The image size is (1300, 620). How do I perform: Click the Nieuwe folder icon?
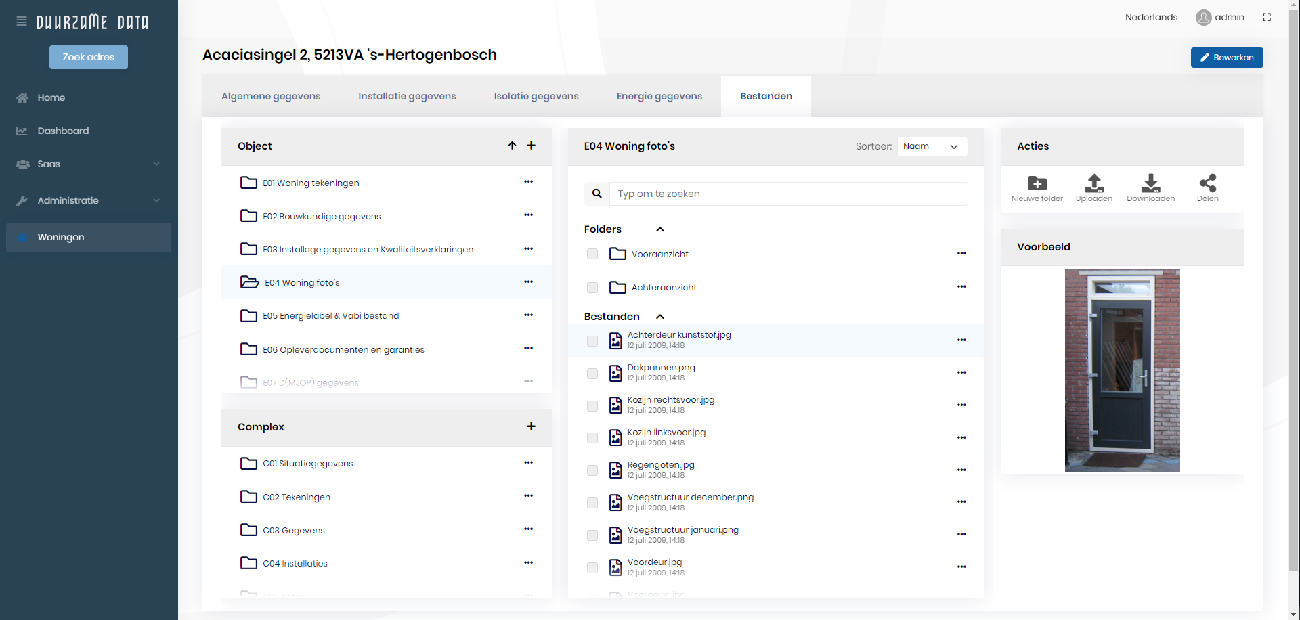(1037, 183)
